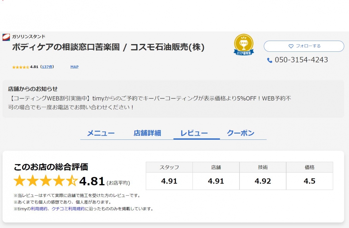The height and width of the screenshot is (228, 349).
Task: Open the MAP link
Action: [x=74, y=67]
